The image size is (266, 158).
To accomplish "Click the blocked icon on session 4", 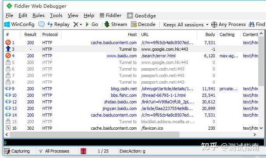I will pos(8,55).
